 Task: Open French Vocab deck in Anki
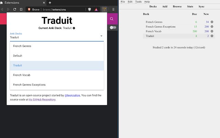[154, 31]
